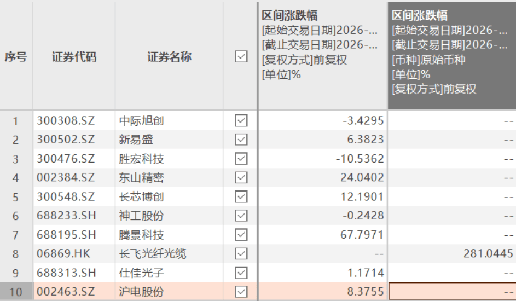The image size is (516, 301).
Task: Click the 证券名称 column header
Action: [x=169, y=56]
